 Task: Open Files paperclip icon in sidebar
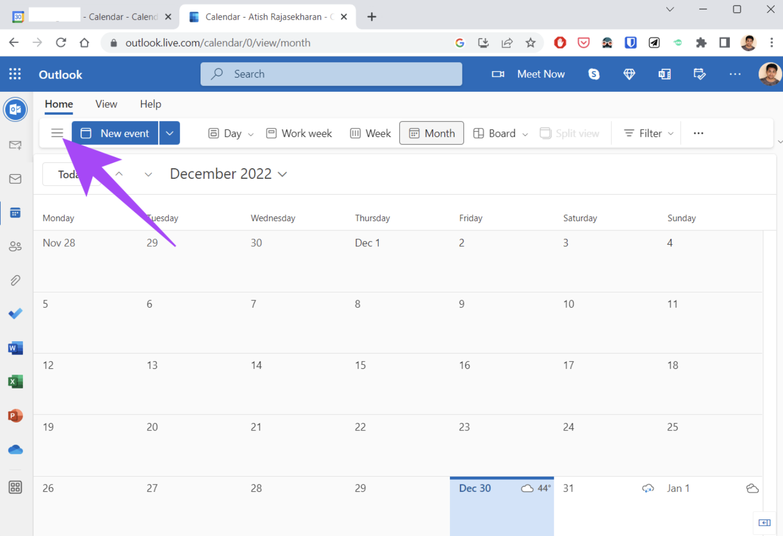point(15,280)
